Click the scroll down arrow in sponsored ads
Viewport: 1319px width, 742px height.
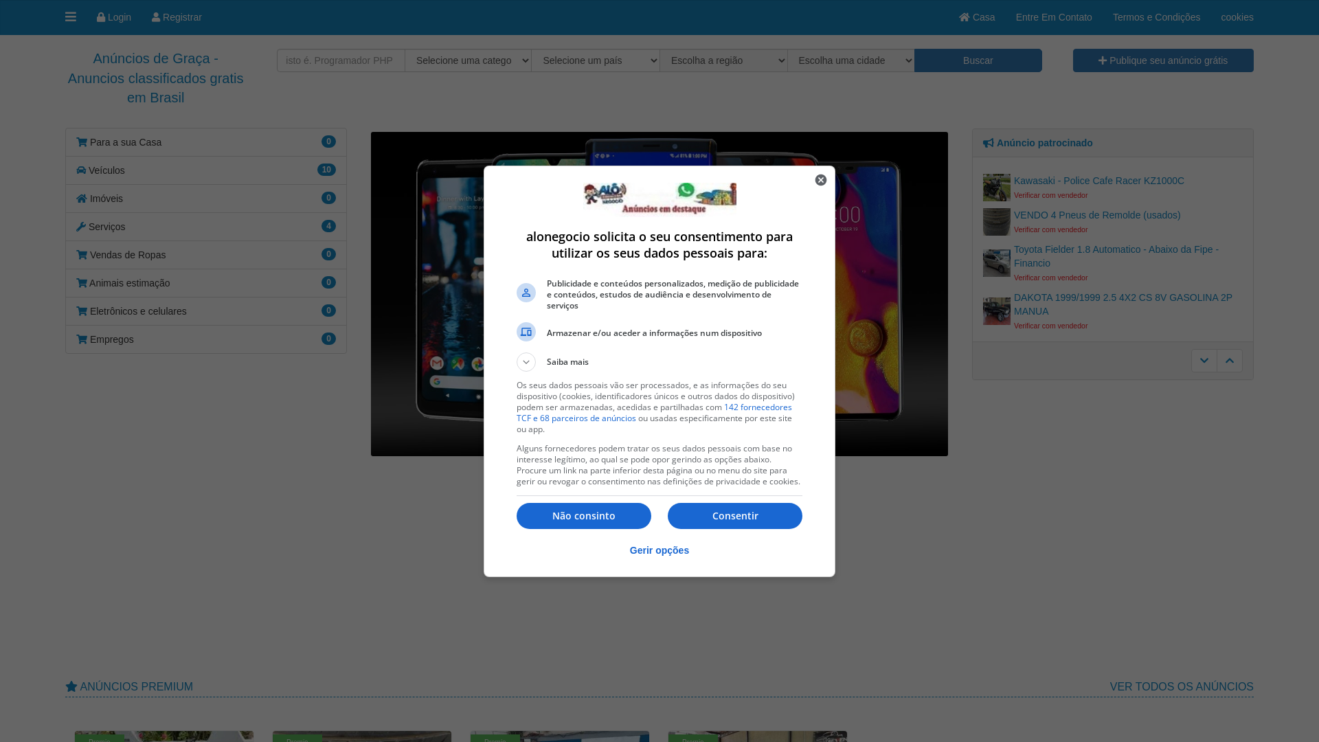1204,361
